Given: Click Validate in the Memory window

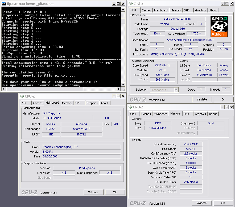Looking at the screenshot, I should click(201, 203).
